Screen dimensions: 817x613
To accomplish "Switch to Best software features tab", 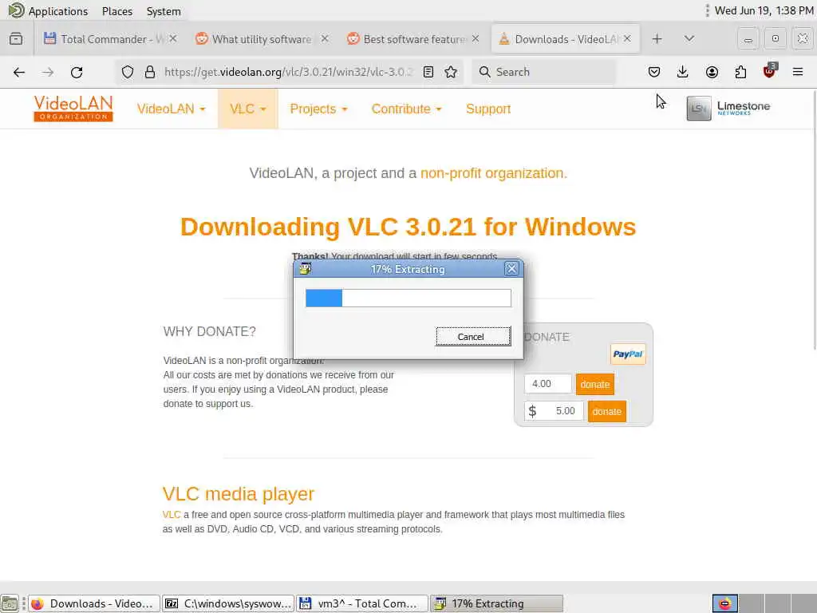I will click(x=412, y=38).
